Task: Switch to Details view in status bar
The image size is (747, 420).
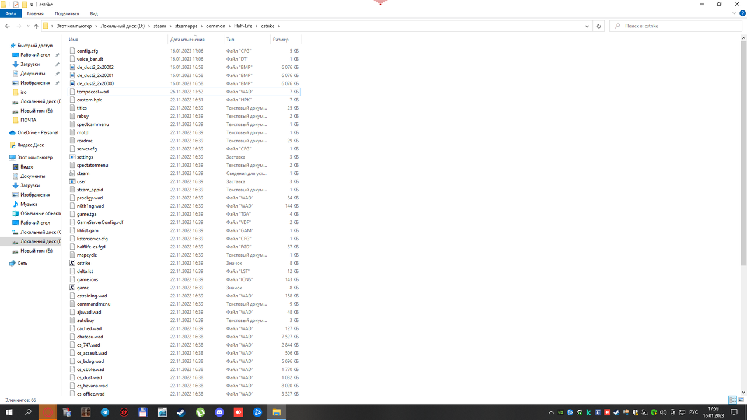Action: [732, 400]
